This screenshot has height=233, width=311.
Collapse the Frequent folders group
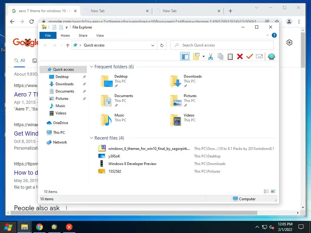tap(91, 67)
